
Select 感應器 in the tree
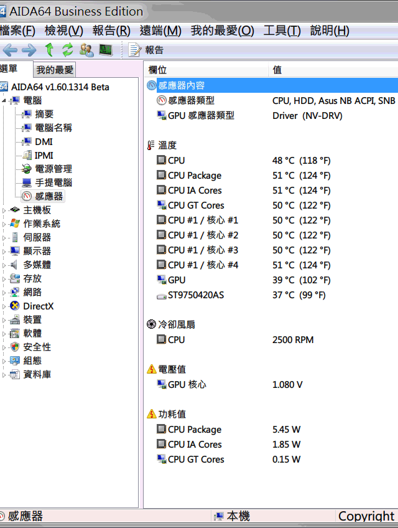(x=49, y=196)
